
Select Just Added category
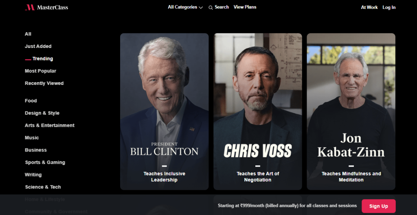[x=38, y=46]
